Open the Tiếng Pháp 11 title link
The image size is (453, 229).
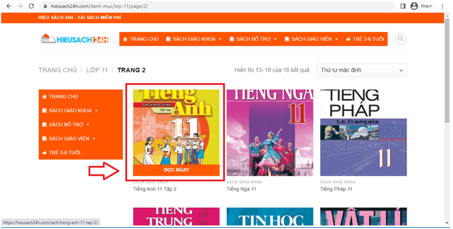(x=336, y=189)
